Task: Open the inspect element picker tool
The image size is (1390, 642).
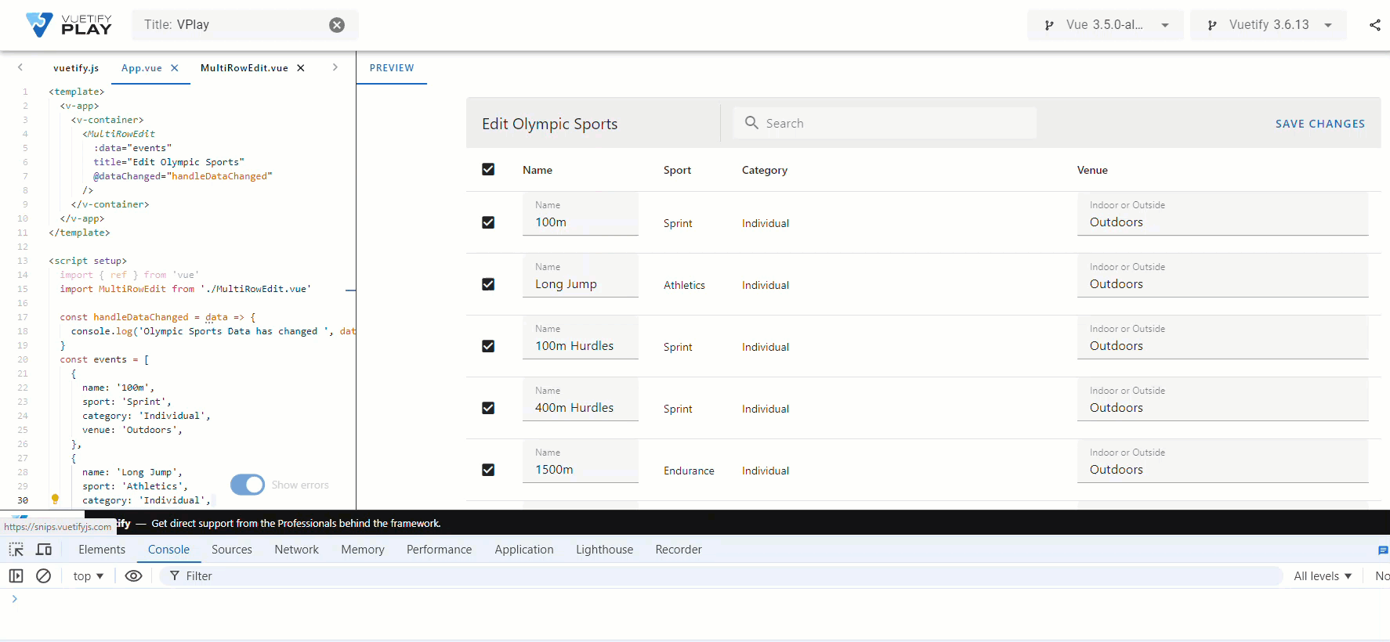Action: click(16, 550)
